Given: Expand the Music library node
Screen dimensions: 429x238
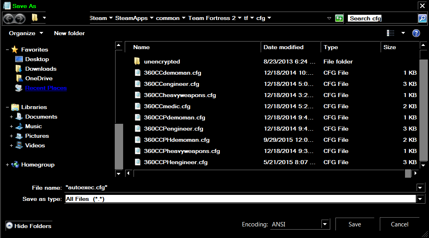Looking at the screenshot, I should (x=11, y=126).
